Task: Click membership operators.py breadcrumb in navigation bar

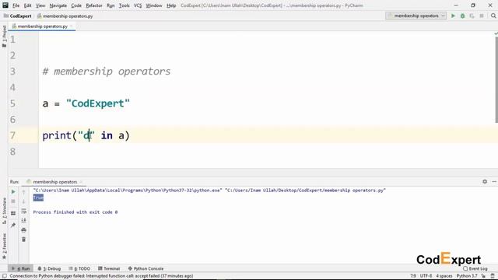Action: click(65, 16)
